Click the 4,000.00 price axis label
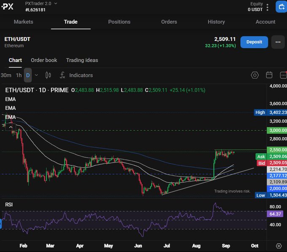Image resolution: width=287 pixels, height=252 pixels. pyautogui.click(x=278, y=86)
